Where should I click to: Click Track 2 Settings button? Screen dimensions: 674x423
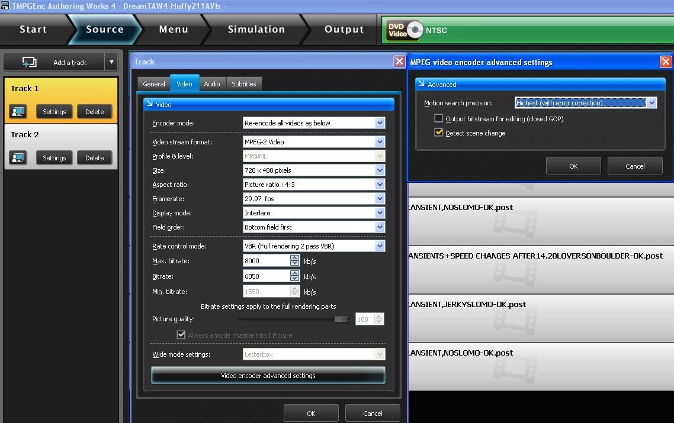pos(54,157)
